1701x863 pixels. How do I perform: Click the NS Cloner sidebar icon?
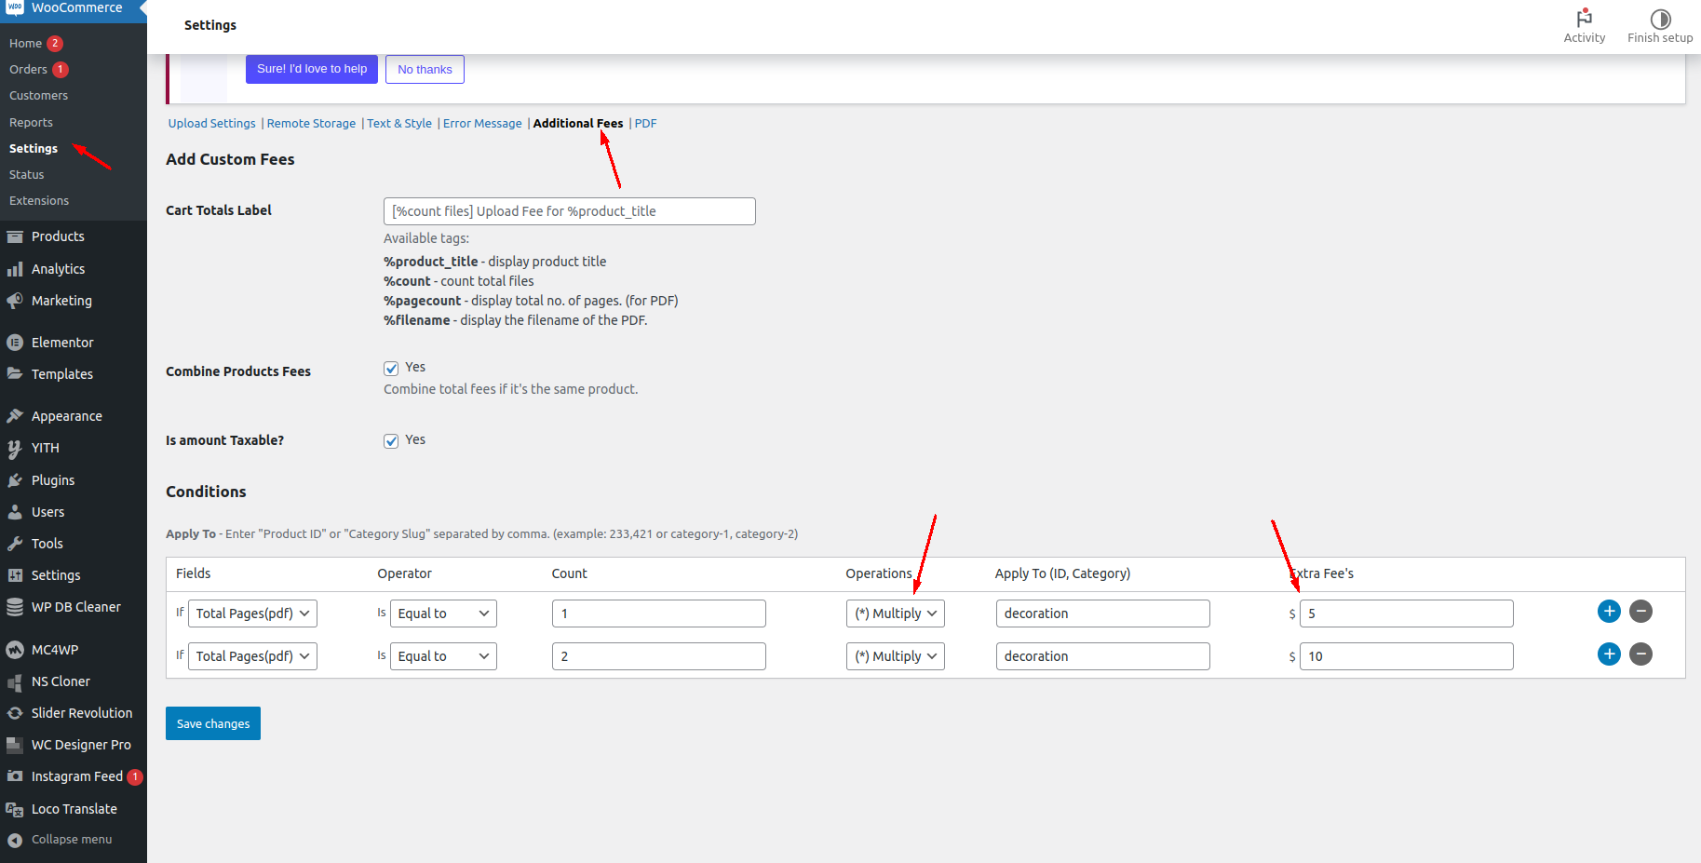[15, 681]
